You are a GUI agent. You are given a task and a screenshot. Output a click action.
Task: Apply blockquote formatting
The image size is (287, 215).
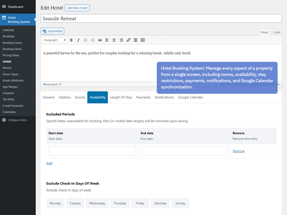tap(100, 40)
